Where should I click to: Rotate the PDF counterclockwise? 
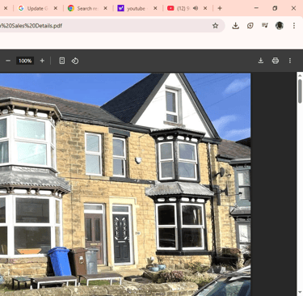pyautogui.click(x=75, y=61)
